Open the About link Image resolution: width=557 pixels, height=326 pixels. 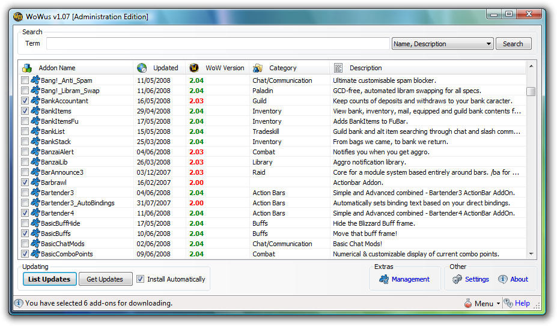pos(519,279)
